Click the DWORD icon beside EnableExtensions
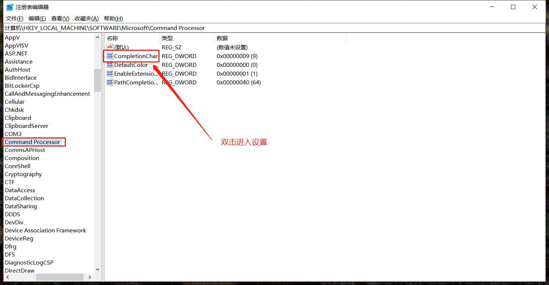549x285 pixels. pyautogui.click(x=109, y=73)
